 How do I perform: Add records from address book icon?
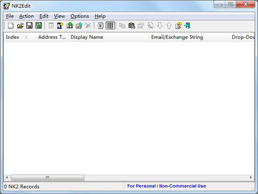coord(69,26)
